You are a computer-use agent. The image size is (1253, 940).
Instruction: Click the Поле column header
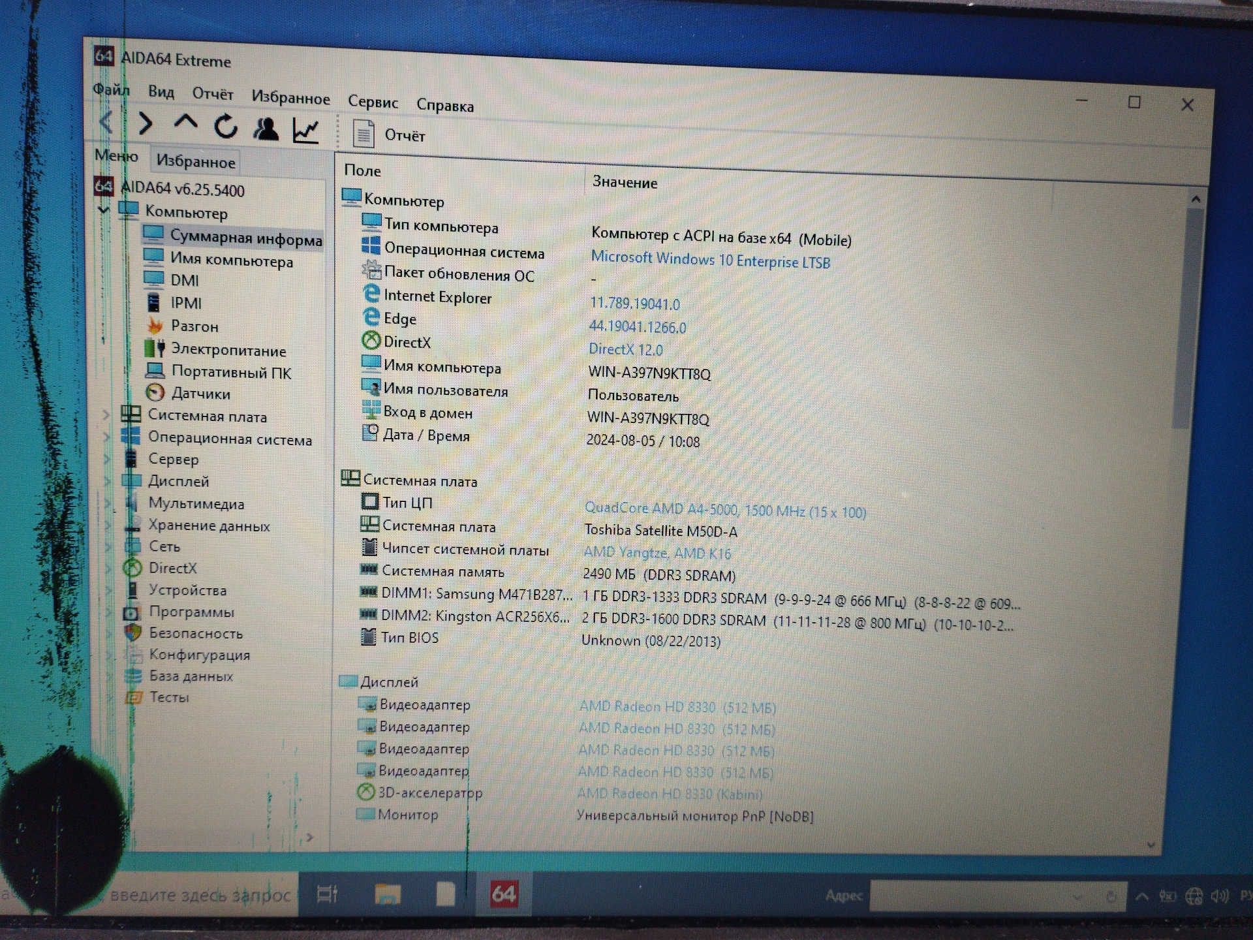(x=362, y=170)
